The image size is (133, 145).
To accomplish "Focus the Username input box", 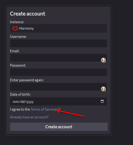I will coord(59,43).
